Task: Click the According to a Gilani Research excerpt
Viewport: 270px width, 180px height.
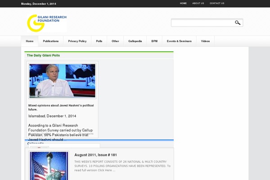Action: click(60, 132)
